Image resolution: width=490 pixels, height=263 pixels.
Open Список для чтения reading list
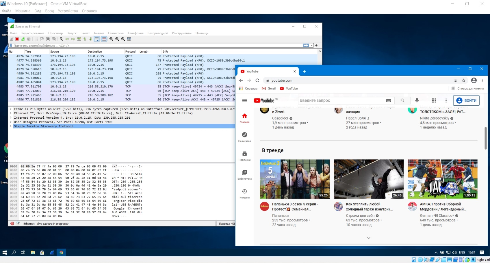(x=468, y=89)
